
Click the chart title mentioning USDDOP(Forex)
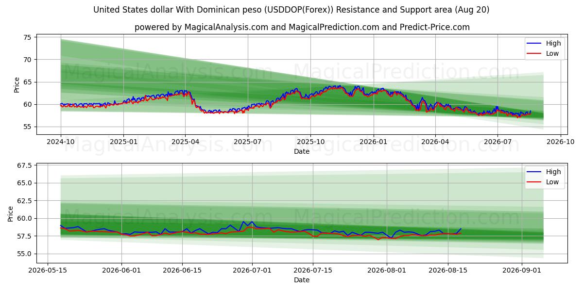click(291, 10)
